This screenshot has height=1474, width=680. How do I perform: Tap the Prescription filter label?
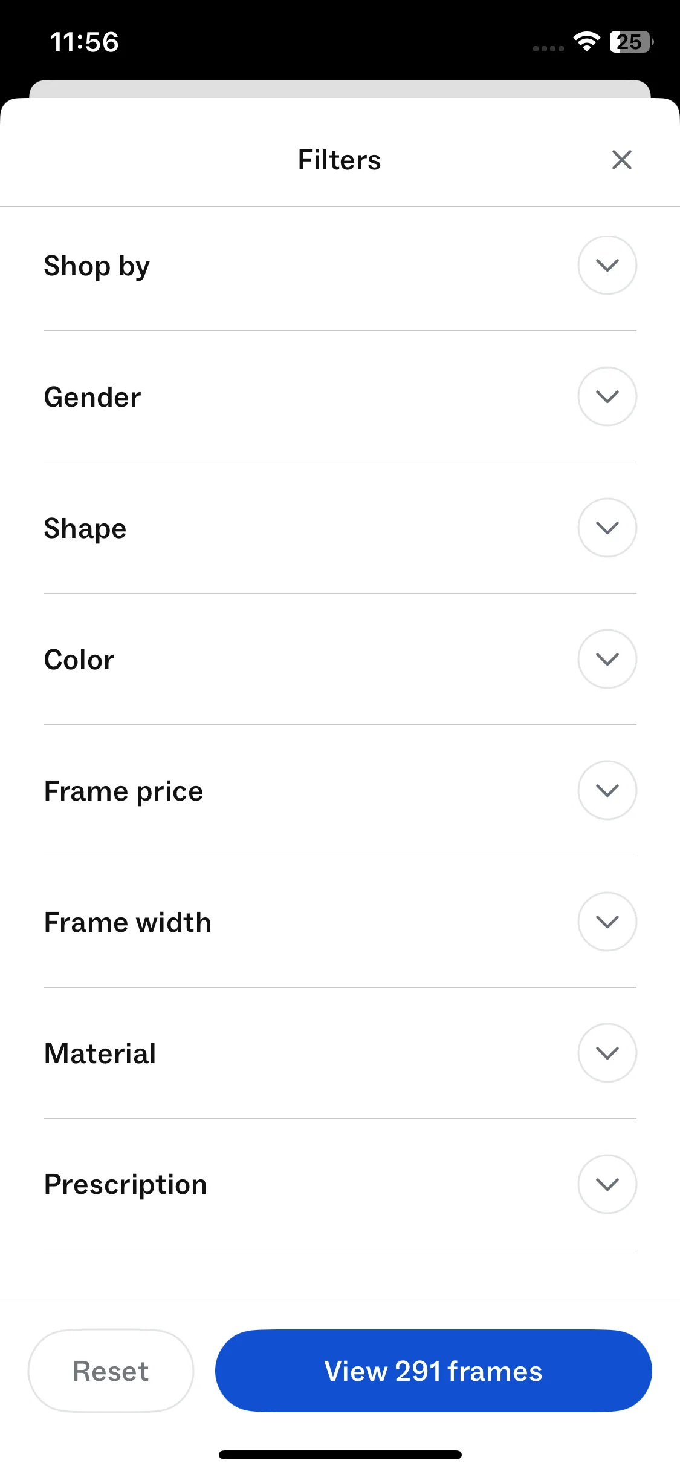pyautogui.click(x=126, y=1185)
